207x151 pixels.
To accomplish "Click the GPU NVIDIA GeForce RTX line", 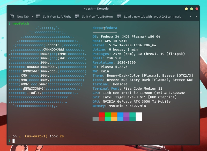I will point(131,102).
